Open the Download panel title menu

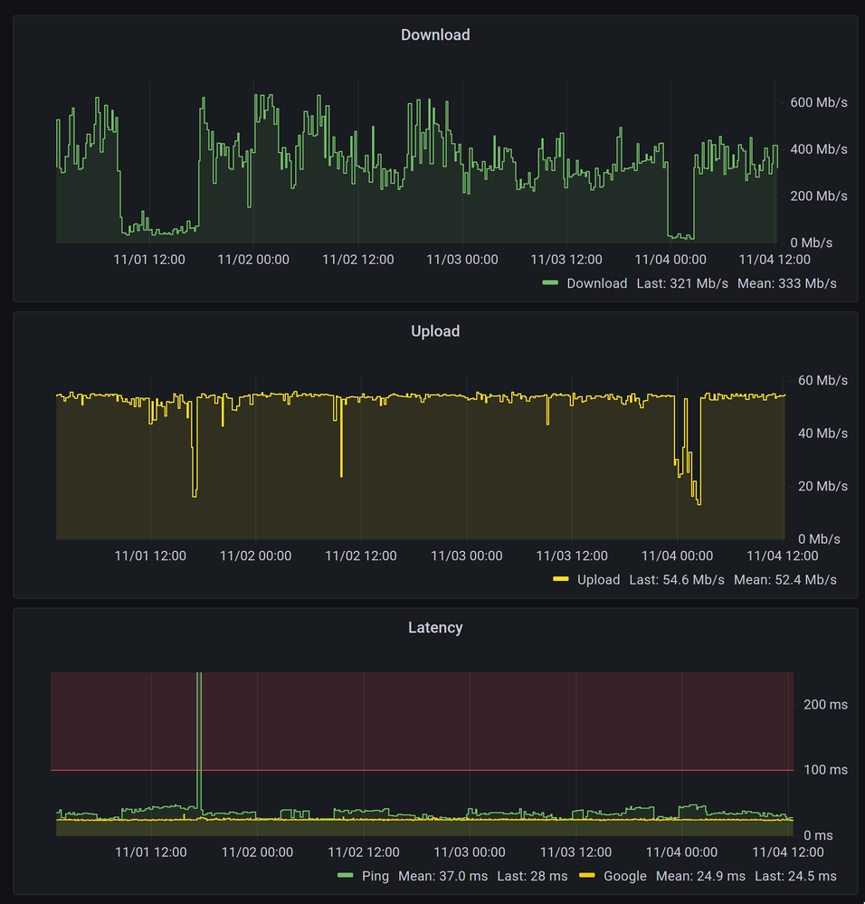(x=435, y=35)
